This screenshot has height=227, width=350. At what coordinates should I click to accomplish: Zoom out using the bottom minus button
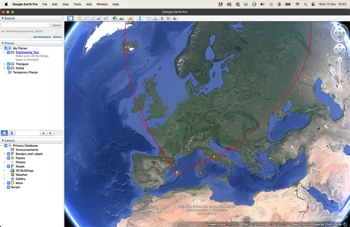[340, 87]
